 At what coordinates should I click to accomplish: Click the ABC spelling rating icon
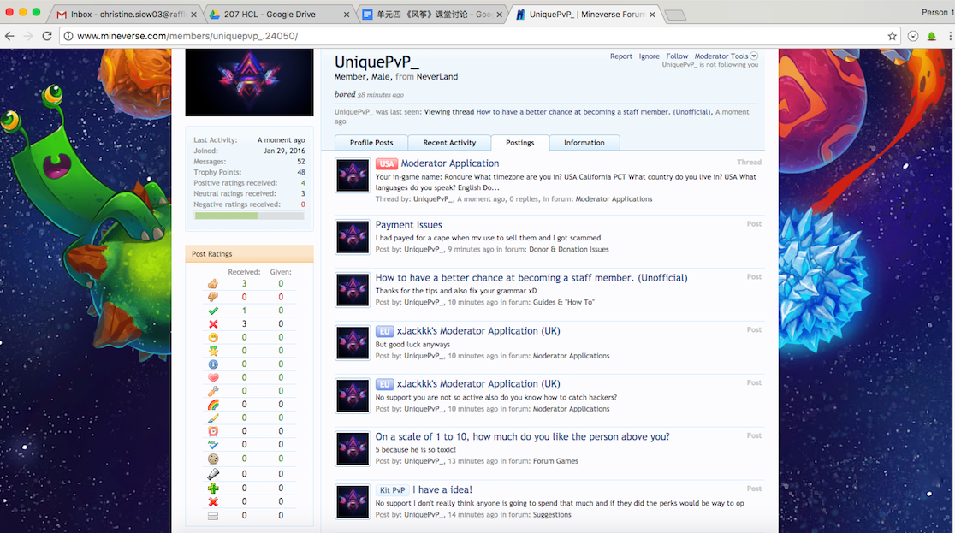click(x=212, y=445)
